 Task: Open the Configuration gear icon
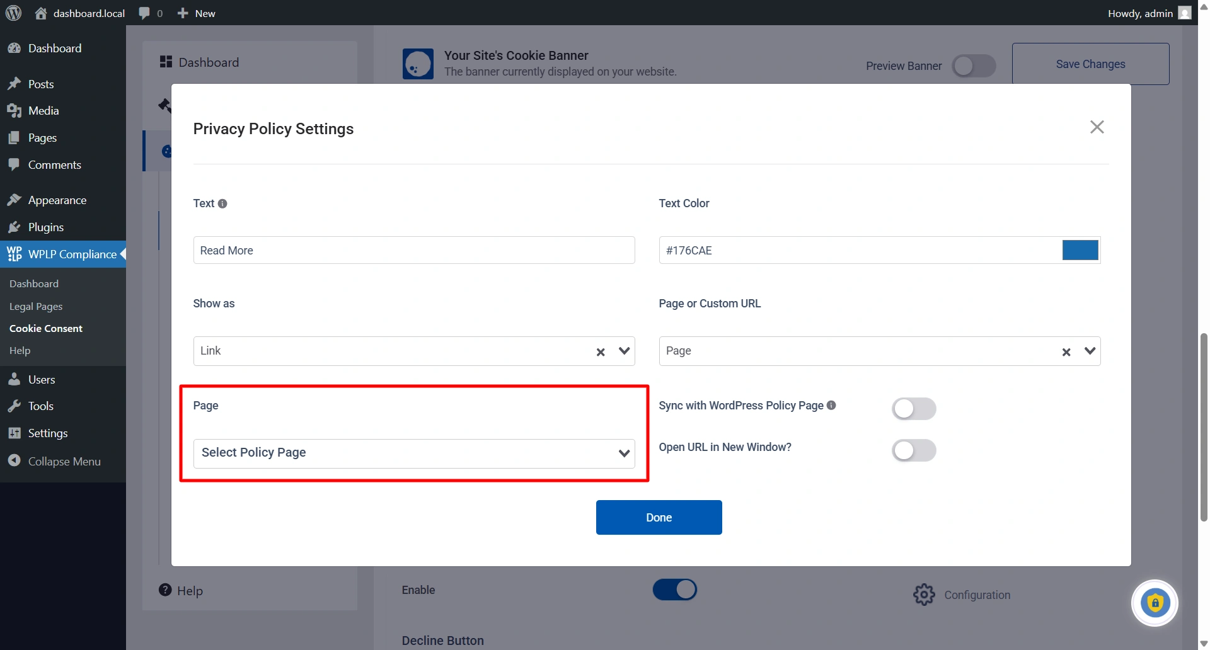click(x=923, y=594)
